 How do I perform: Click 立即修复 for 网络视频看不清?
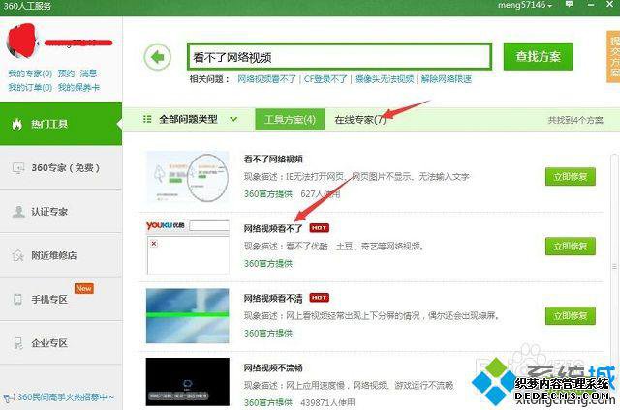pyautogui.click(x=571, y=315)
